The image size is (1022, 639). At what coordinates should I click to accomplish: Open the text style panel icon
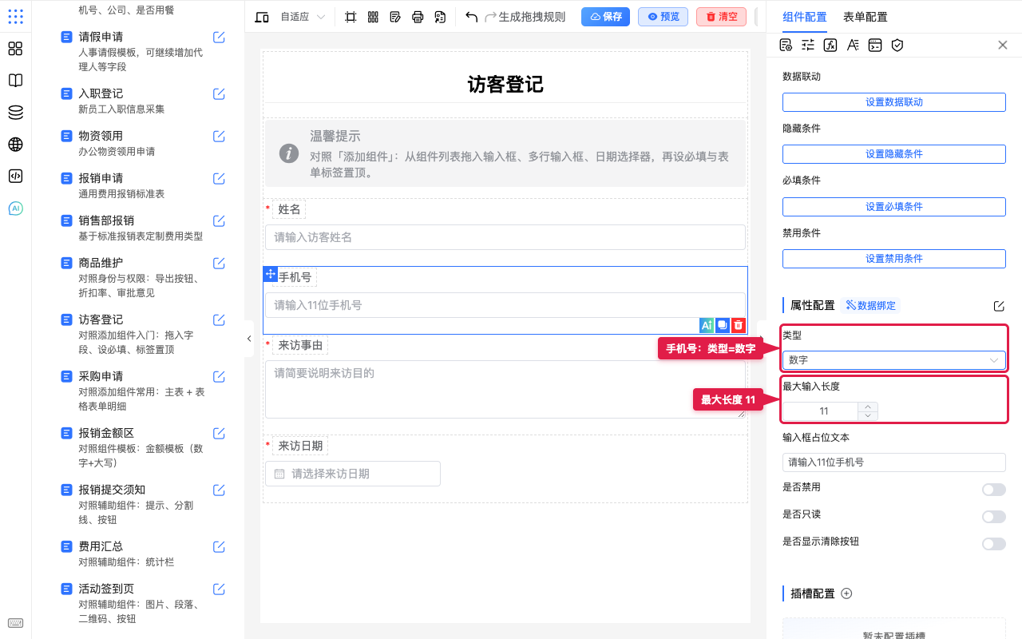coord(853,45)
